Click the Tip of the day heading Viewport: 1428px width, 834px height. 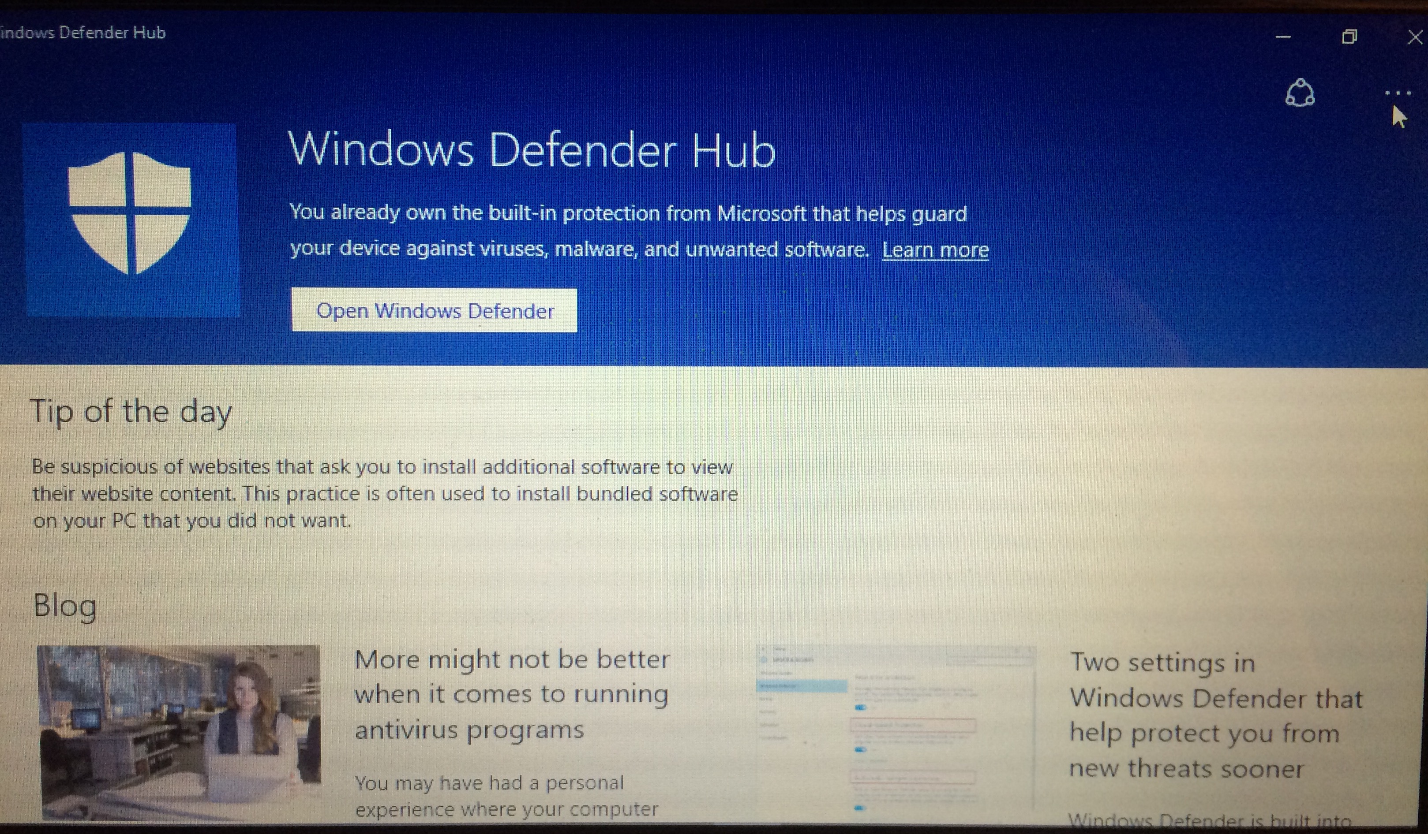tap(131, 411)
